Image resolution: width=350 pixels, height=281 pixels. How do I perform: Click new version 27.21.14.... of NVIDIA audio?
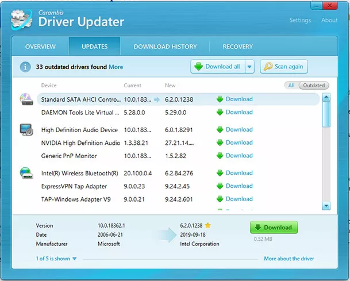click(x=179, y=143)
